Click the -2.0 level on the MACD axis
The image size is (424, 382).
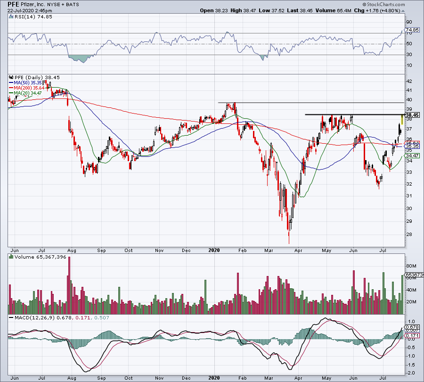[411, 373]
